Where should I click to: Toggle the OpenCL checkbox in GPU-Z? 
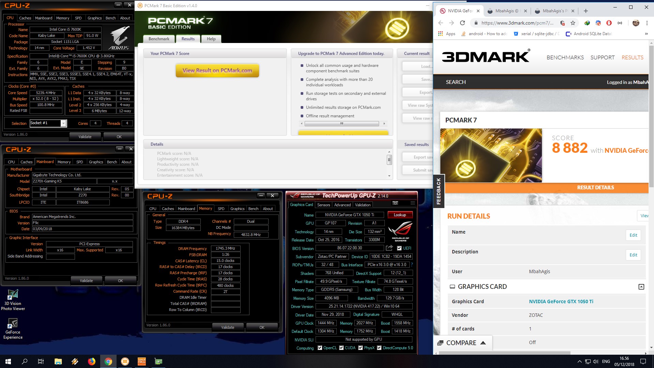tap(320, 348)
